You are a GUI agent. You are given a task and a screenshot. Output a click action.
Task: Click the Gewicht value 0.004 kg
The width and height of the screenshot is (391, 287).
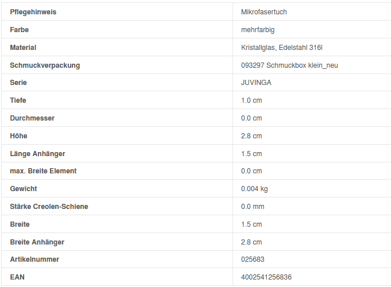[254, 189]
